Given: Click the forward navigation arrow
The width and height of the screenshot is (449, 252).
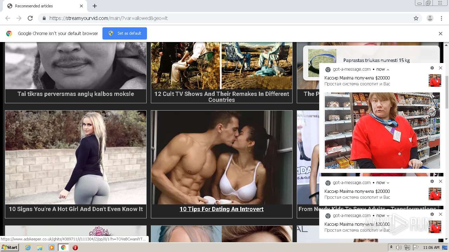Looking at the screenshot, I should coord(19,18).
